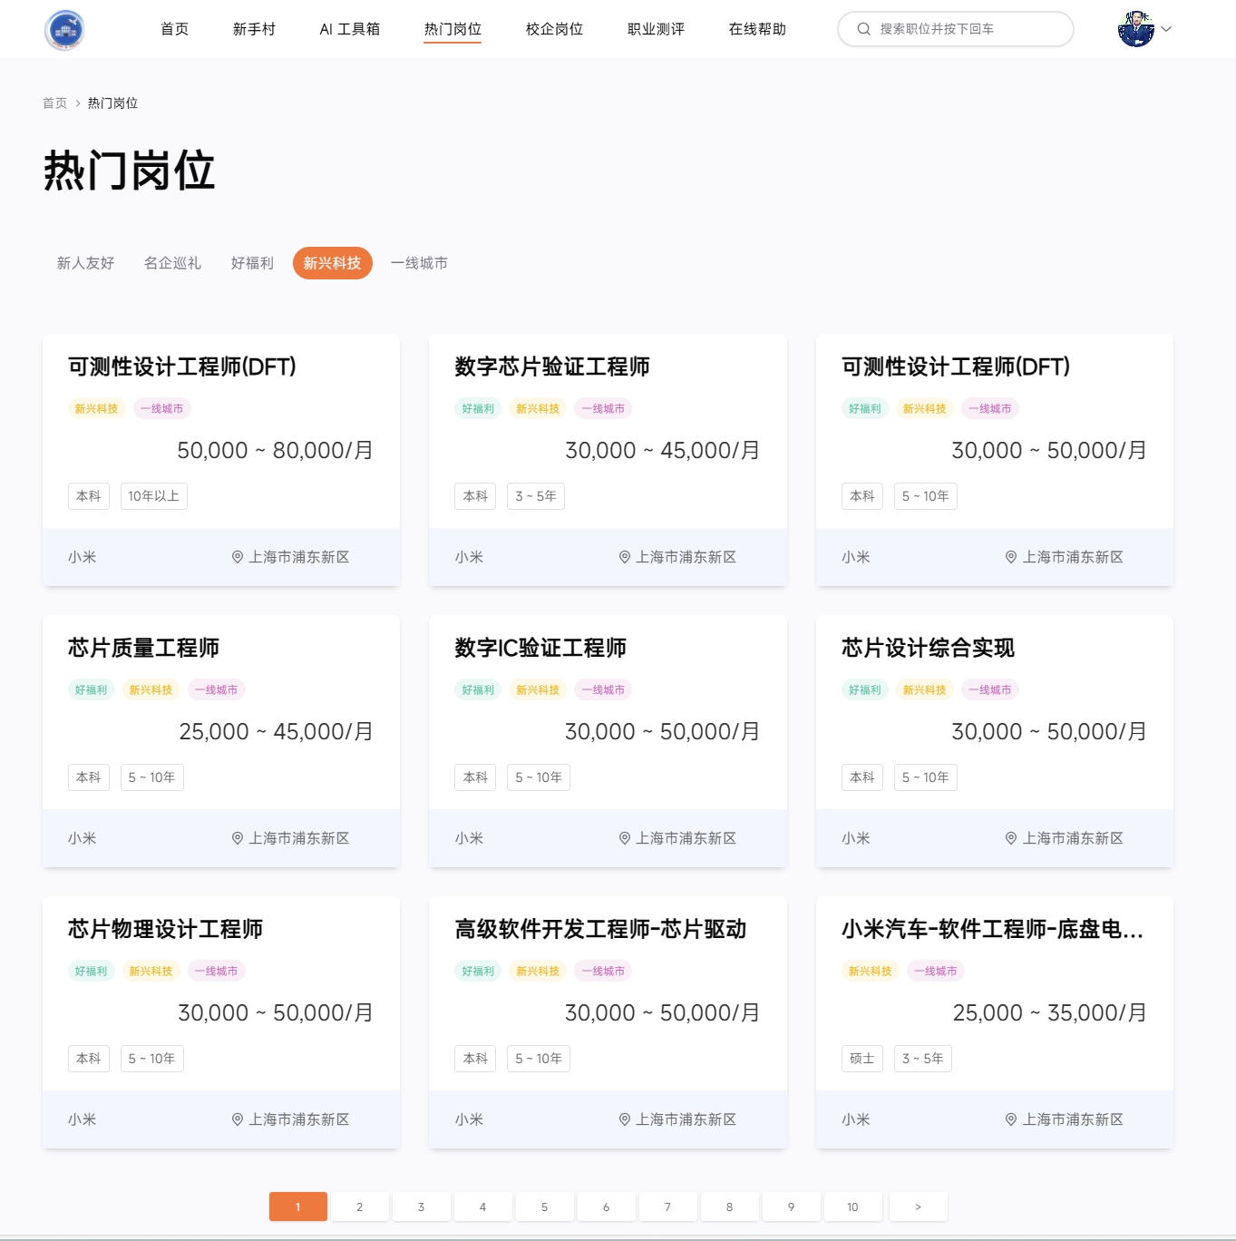Click location pin in 高级软件开发工程师 card

tap(625, 1119)
